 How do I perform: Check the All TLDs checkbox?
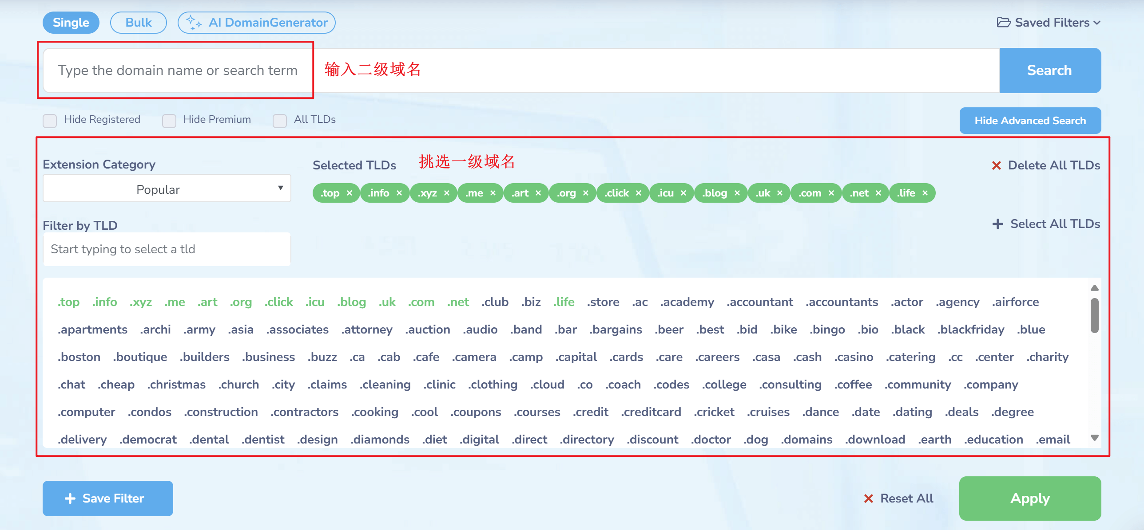[x=280, y=121]
